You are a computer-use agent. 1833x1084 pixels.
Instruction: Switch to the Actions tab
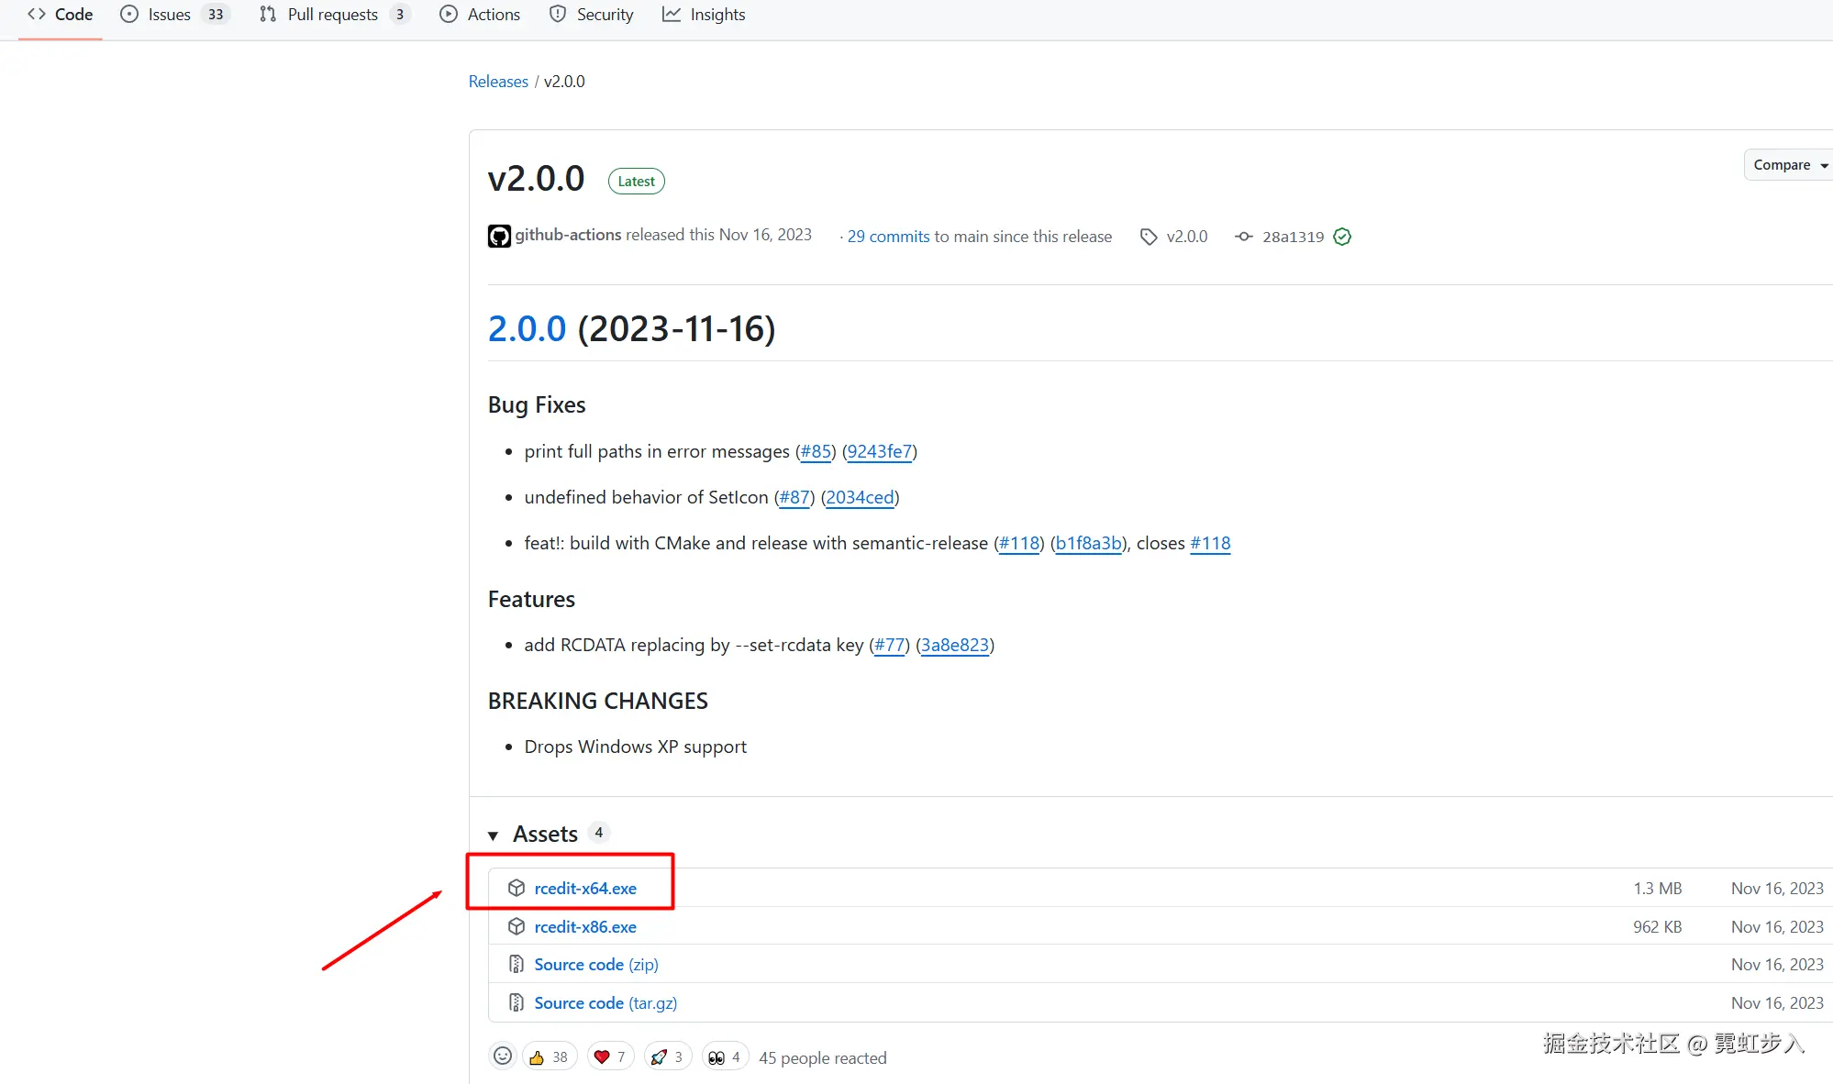click(x=480, y=15)
